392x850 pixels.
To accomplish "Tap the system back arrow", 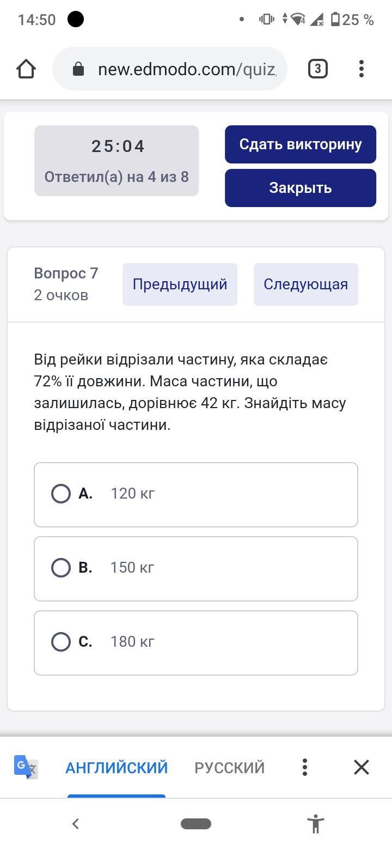I will click(x=76, y=823).
